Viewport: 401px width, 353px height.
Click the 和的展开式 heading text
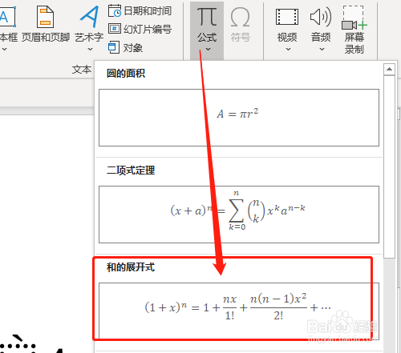131,267
